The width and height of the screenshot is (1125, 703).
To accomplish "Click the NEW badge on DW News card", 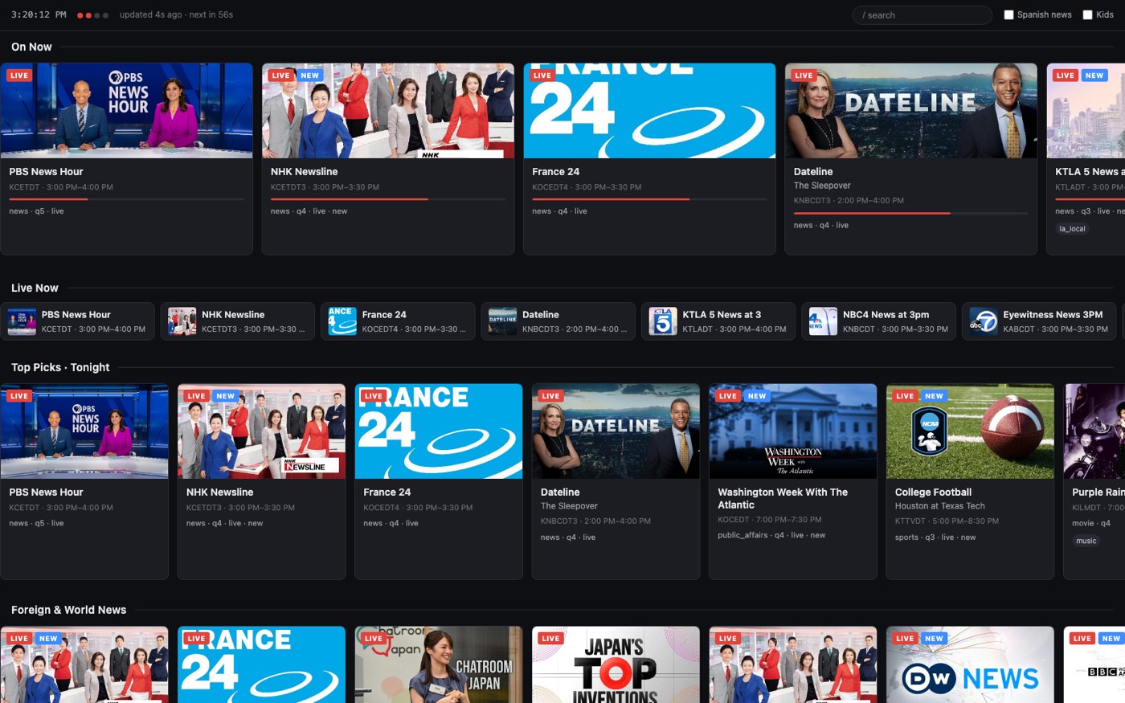I will [x=934, y=639].
